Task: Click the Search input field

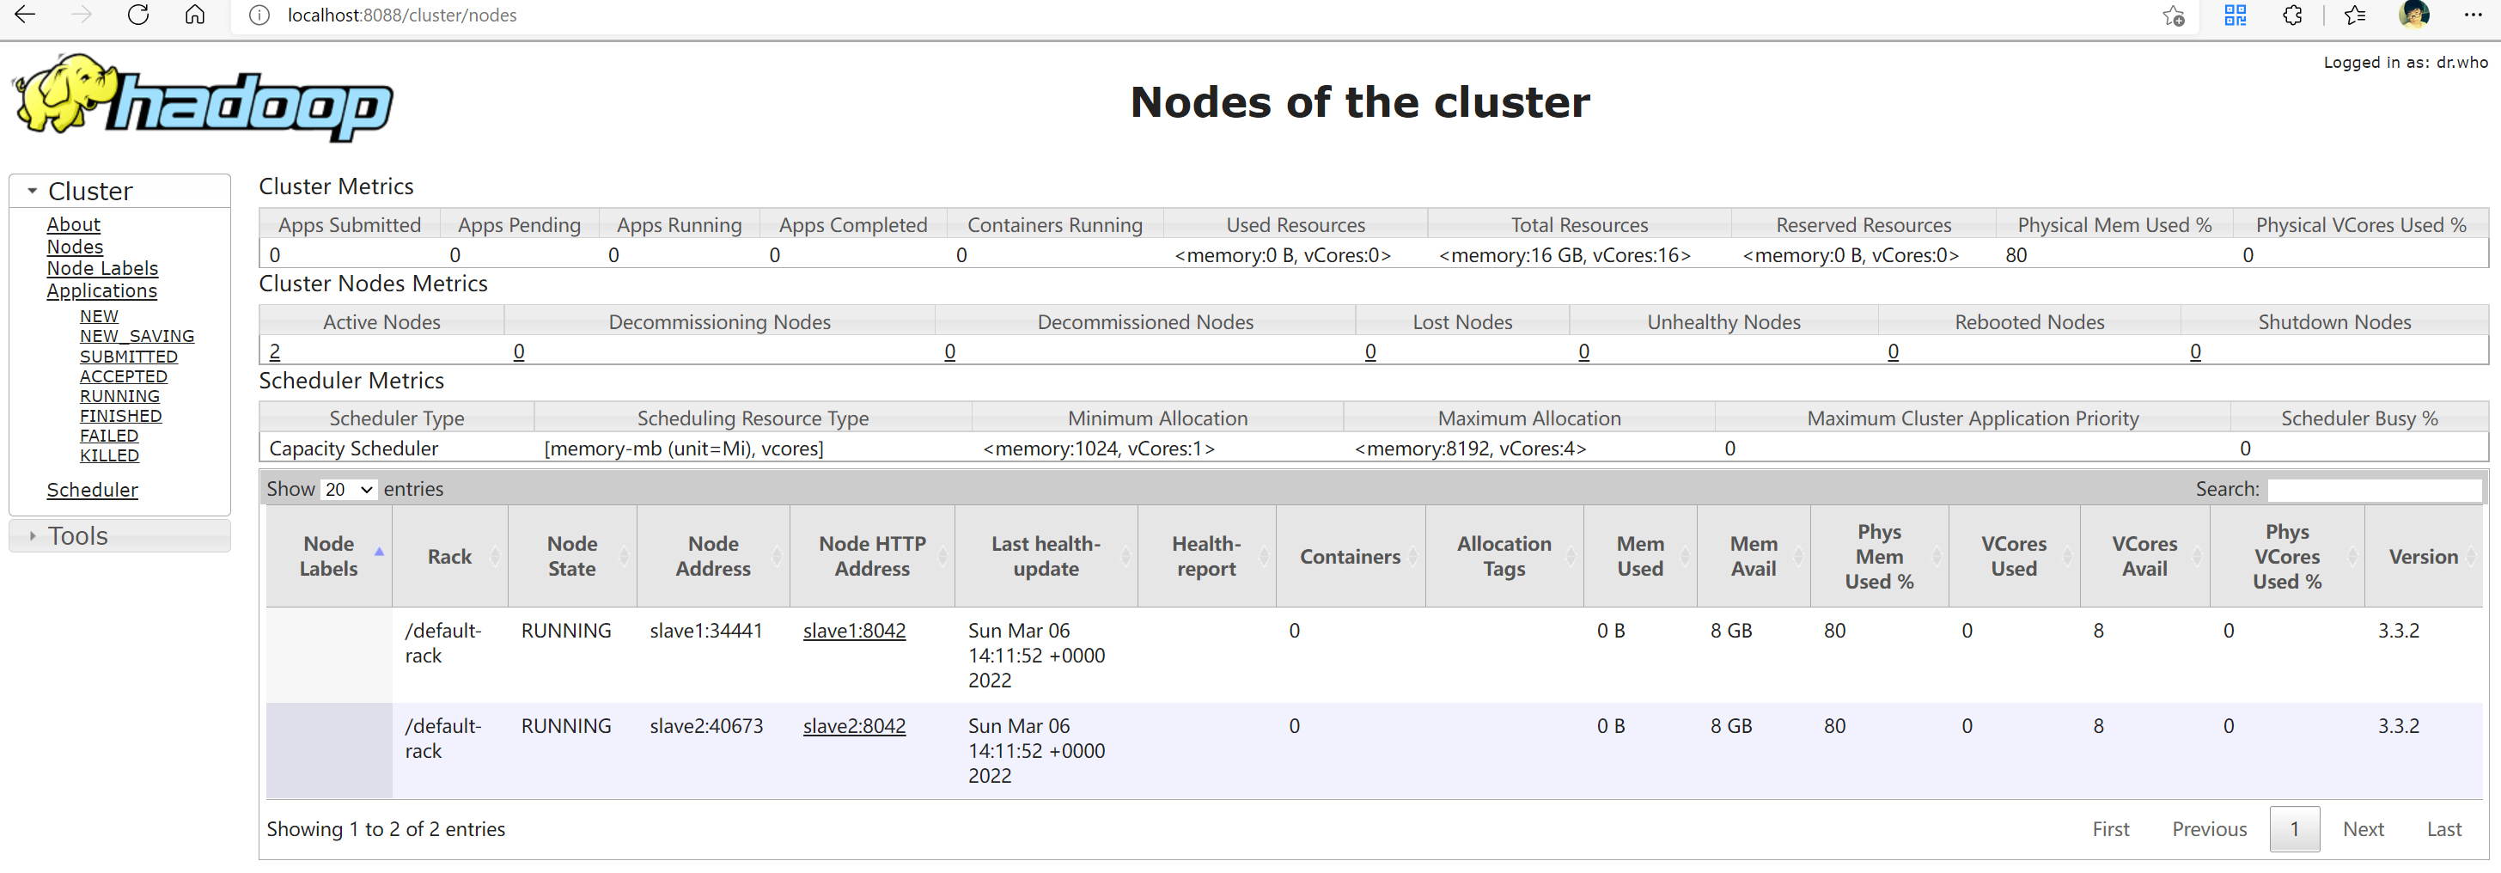Action: [x=2374, y=490]
